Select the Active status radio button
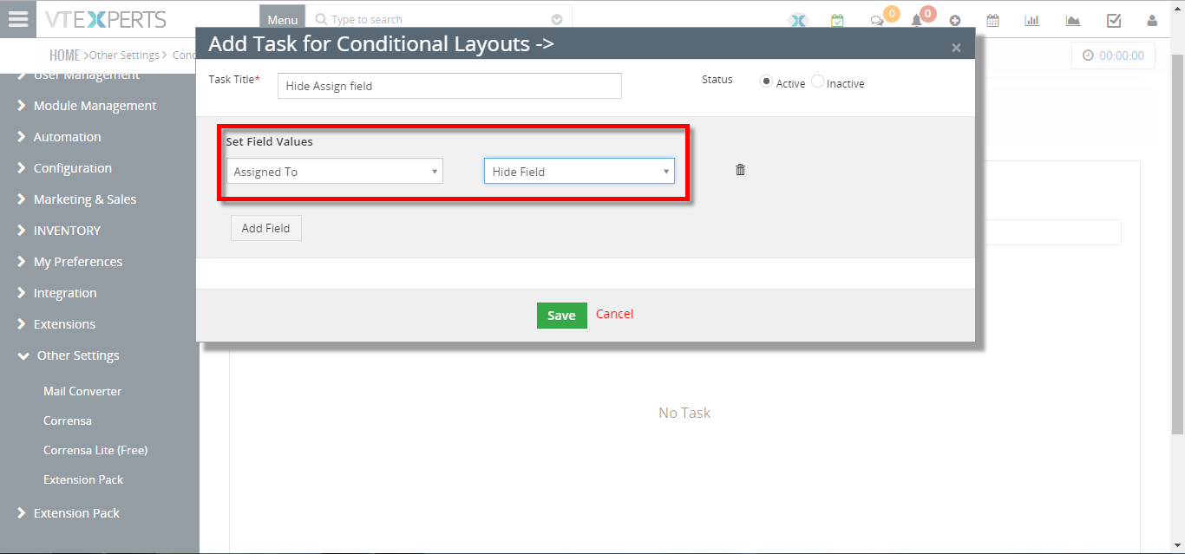Screen dimensions: 1185x554 tap(766, 81)
